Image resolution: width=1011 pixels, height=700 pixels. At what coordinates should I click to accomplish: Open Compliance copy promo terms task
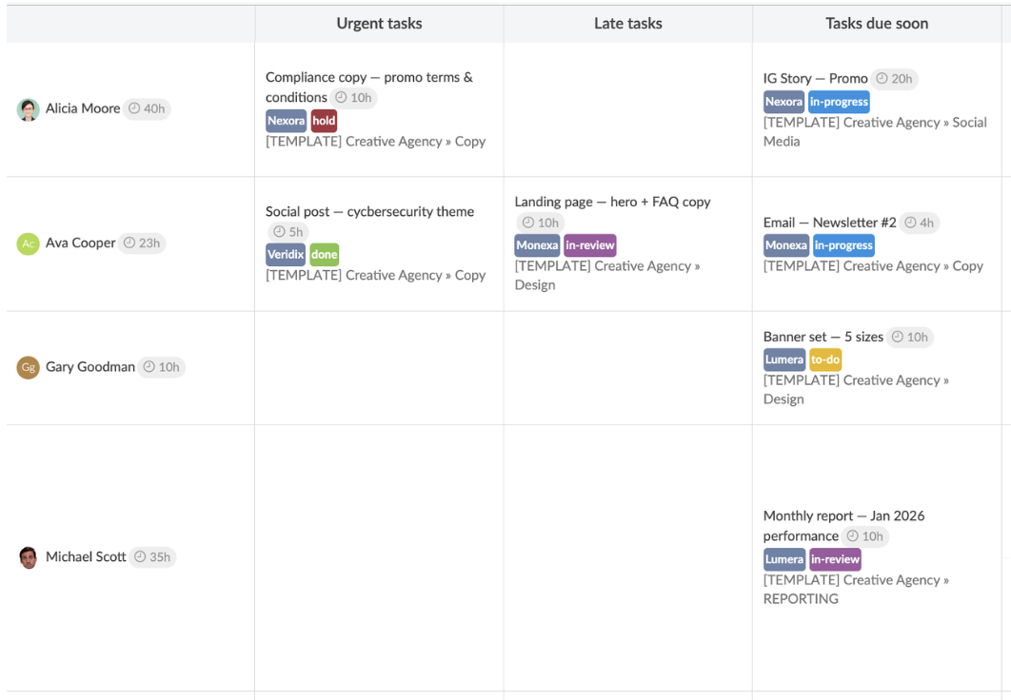[368, 78]
